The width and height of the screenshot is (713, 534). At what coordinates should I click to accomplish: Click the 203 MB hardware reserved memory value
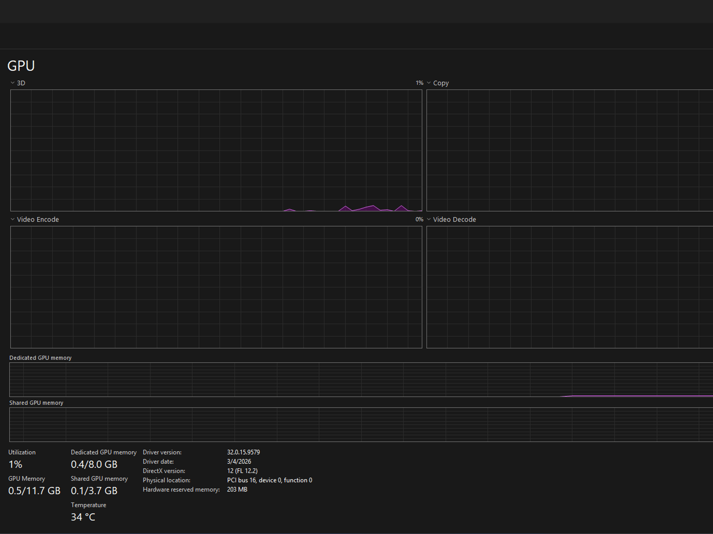237,489
